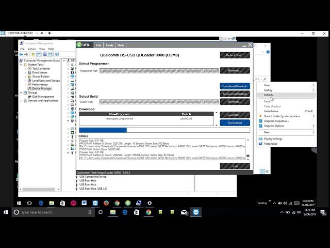330x248 pixels.
Task: Open a new TeamViewer session tab with plus
Action: [x=49, y=33]
